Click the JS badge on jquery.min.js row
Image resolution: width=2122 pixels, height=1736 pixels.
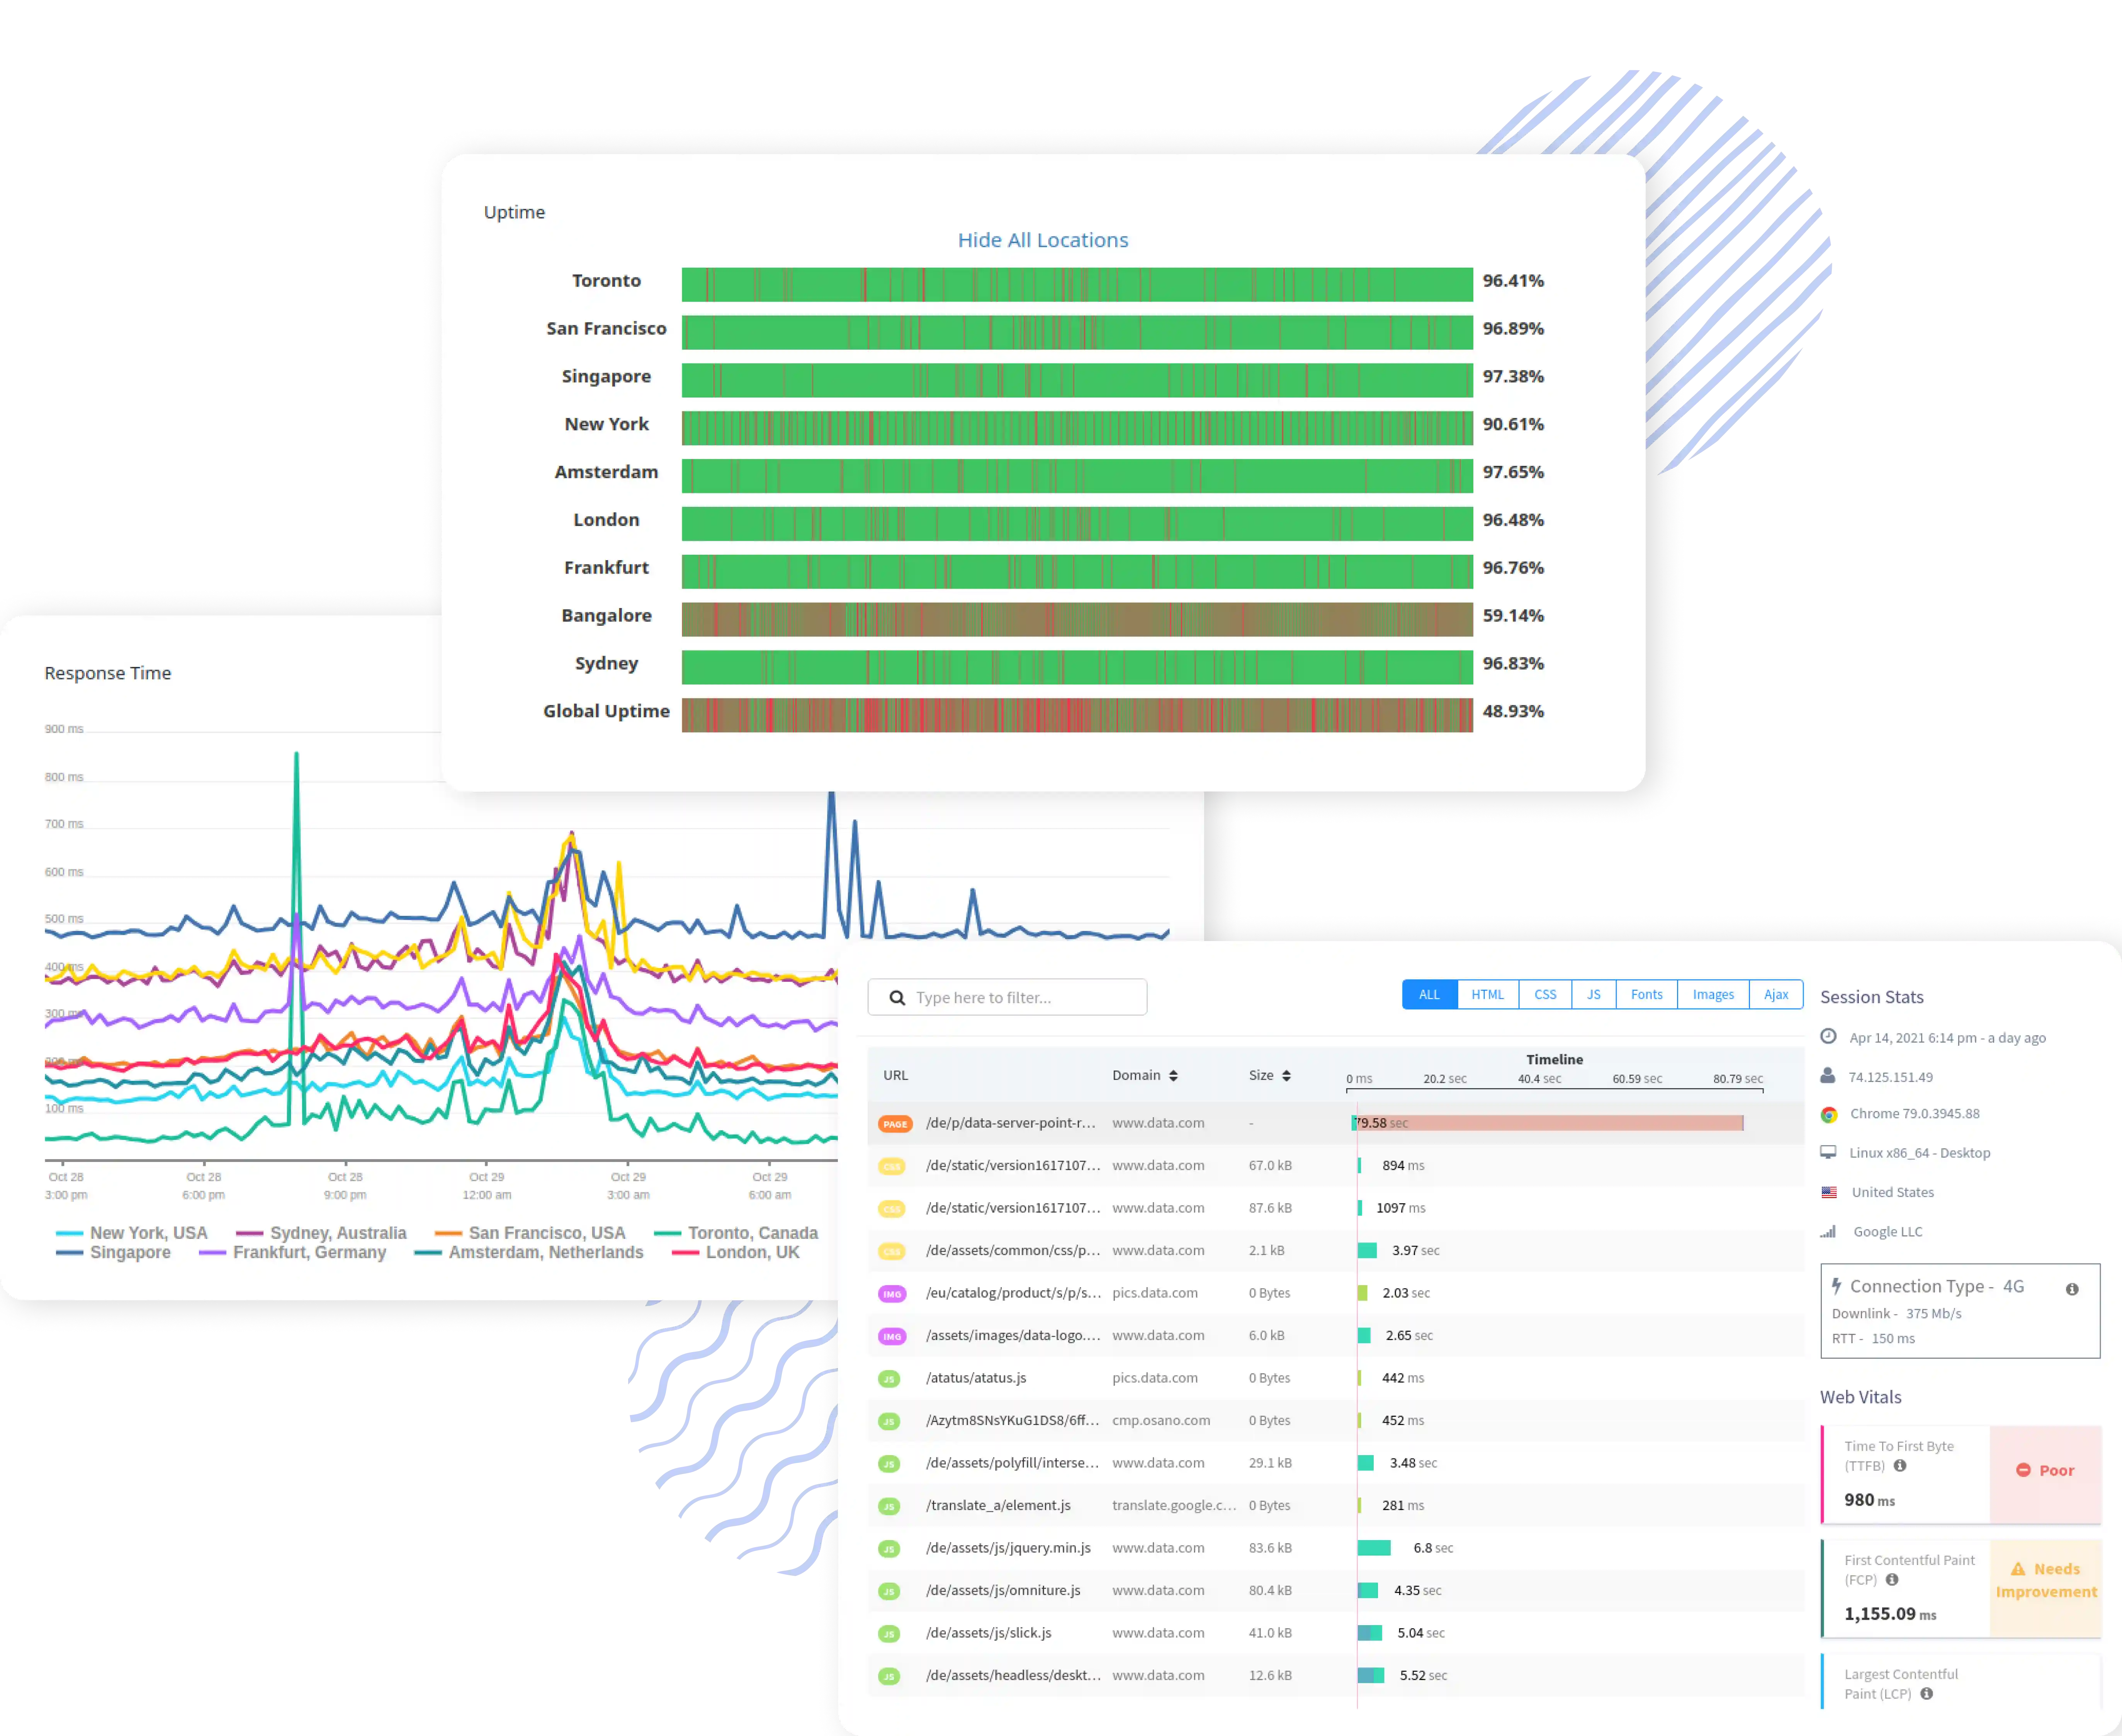tap(888, 1549)
